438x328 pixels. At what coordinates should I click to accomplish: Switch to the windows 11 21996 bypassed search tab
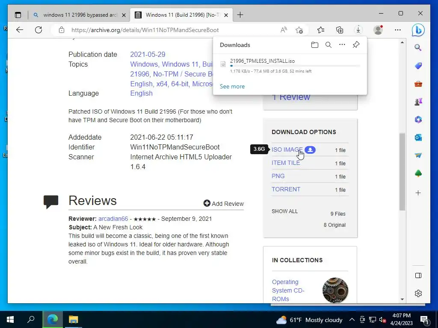(x=79, y=15)
